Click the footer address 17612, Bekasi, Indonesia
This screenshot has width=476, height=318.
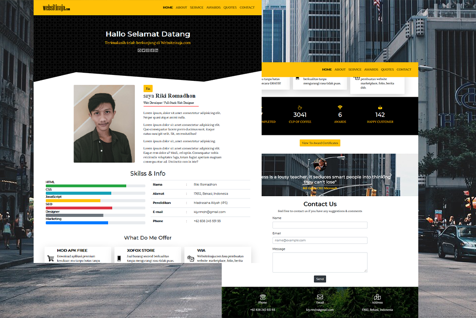click(x=377, y=310)
